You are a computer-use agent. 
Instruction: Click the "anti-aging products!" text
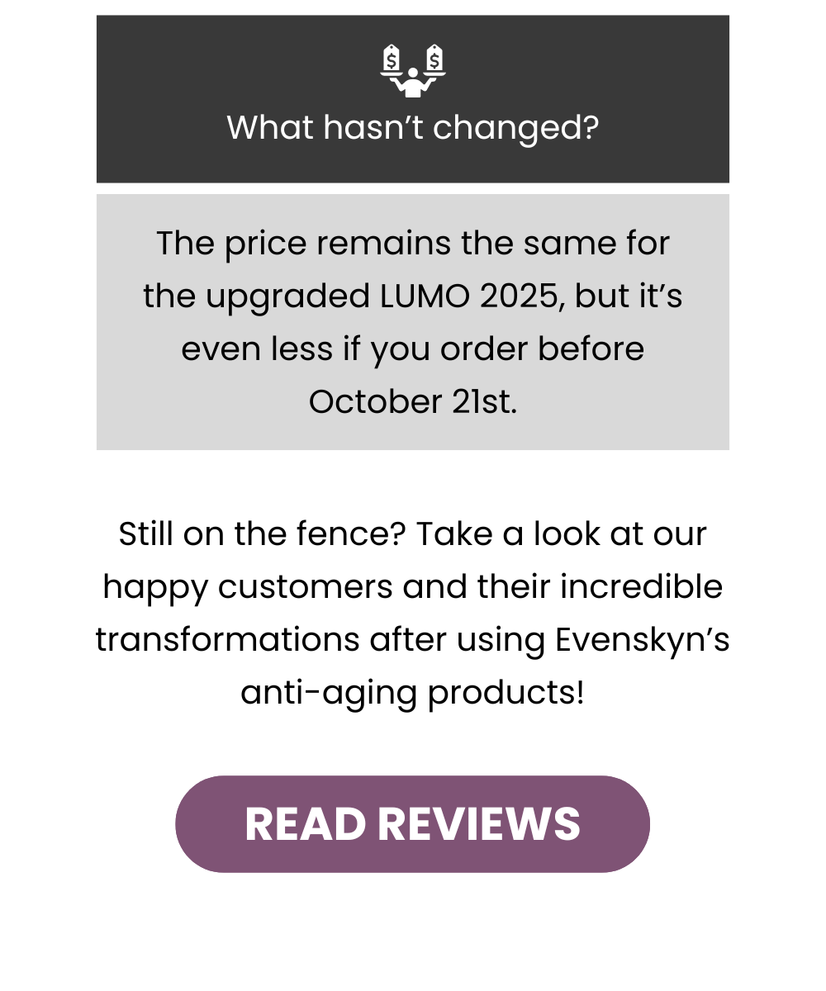(413, 693)
